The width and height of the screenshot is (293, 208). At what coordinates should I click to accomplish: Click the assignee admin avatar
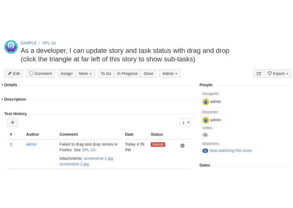(x=206, y=101)
